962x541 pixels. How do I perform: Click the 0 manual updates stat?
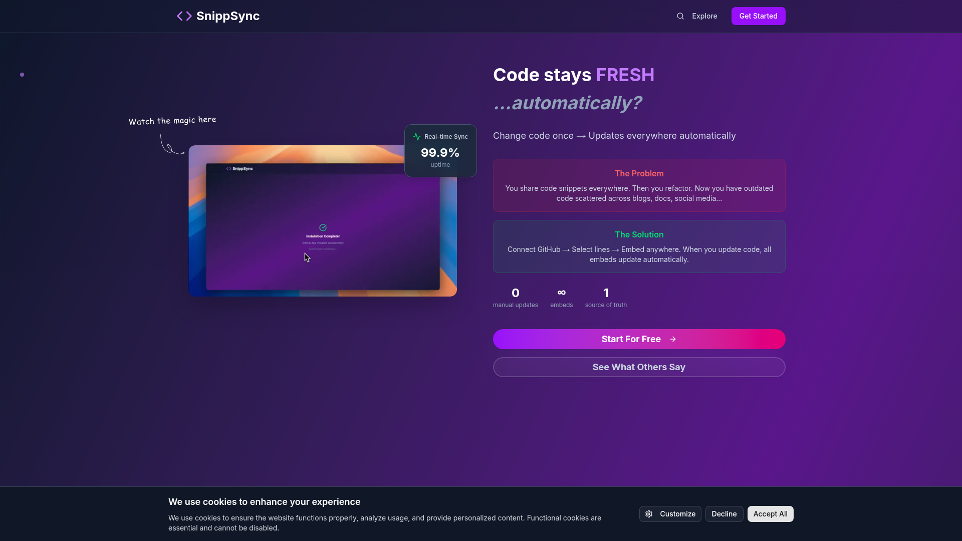click(x=516, y=298)
